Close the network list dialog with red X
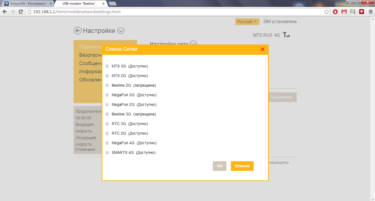This screenshot has height=201, width=375. point(262,49)
